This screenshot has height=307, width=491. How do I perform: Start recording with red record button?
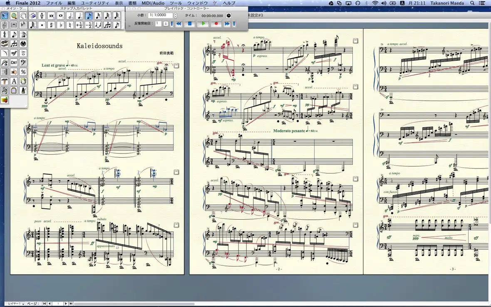(216, 24)
